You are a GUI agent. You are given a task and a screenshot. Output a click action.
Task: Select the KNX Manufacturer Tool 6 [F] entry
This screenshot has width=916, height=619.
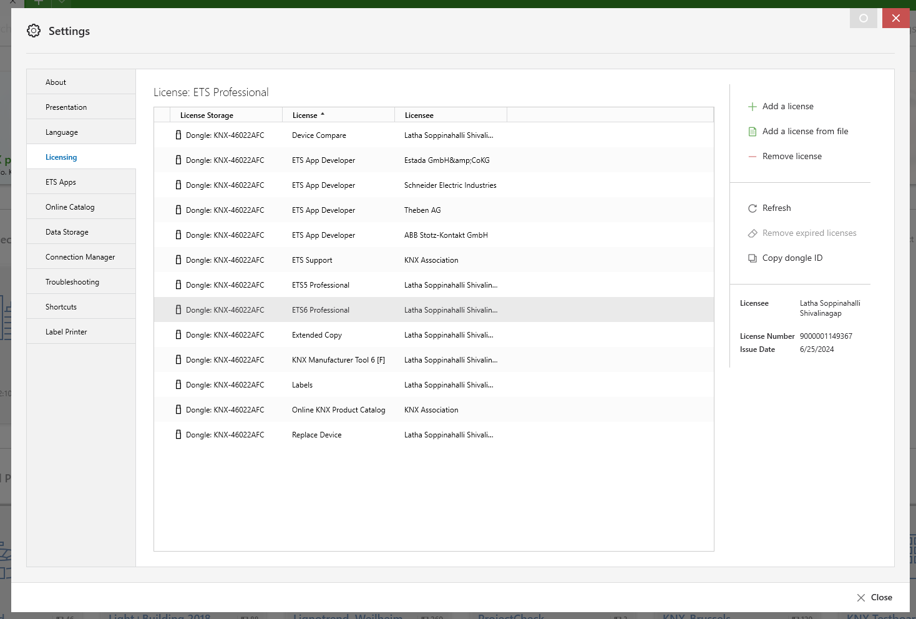pos(338,360)
